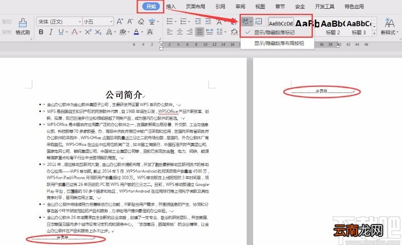
Task: Switch to the 审阅 (Review) tab
Action: click(x=240, y=7)
